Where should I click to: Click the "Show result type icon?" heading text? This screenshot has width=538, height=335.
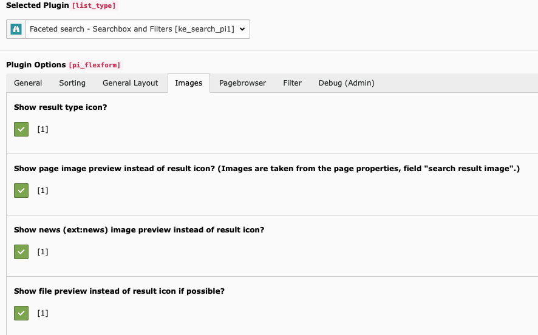(60, 107)
